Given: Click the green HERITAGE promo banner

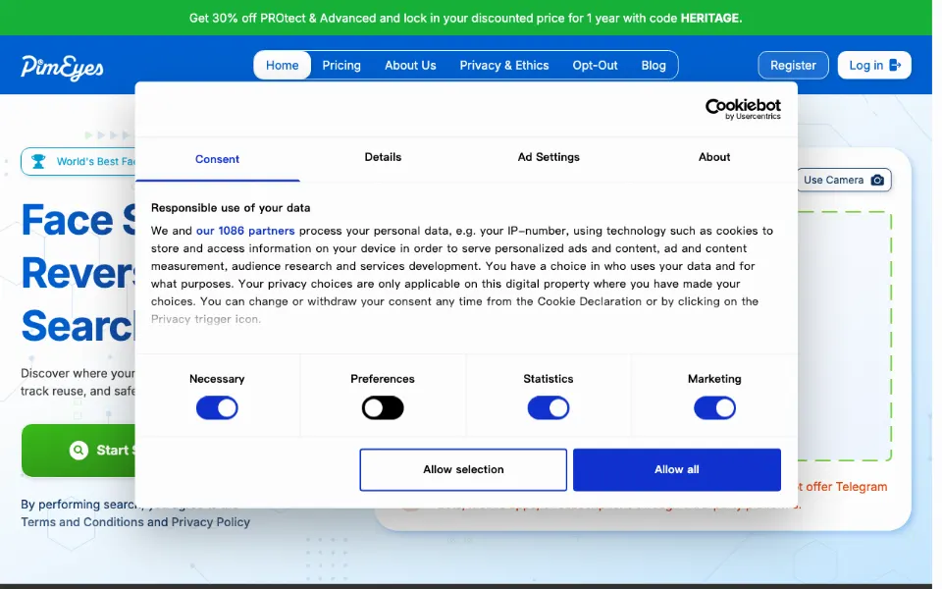Looking at the screenshot, I should click(x=466, y=18).
